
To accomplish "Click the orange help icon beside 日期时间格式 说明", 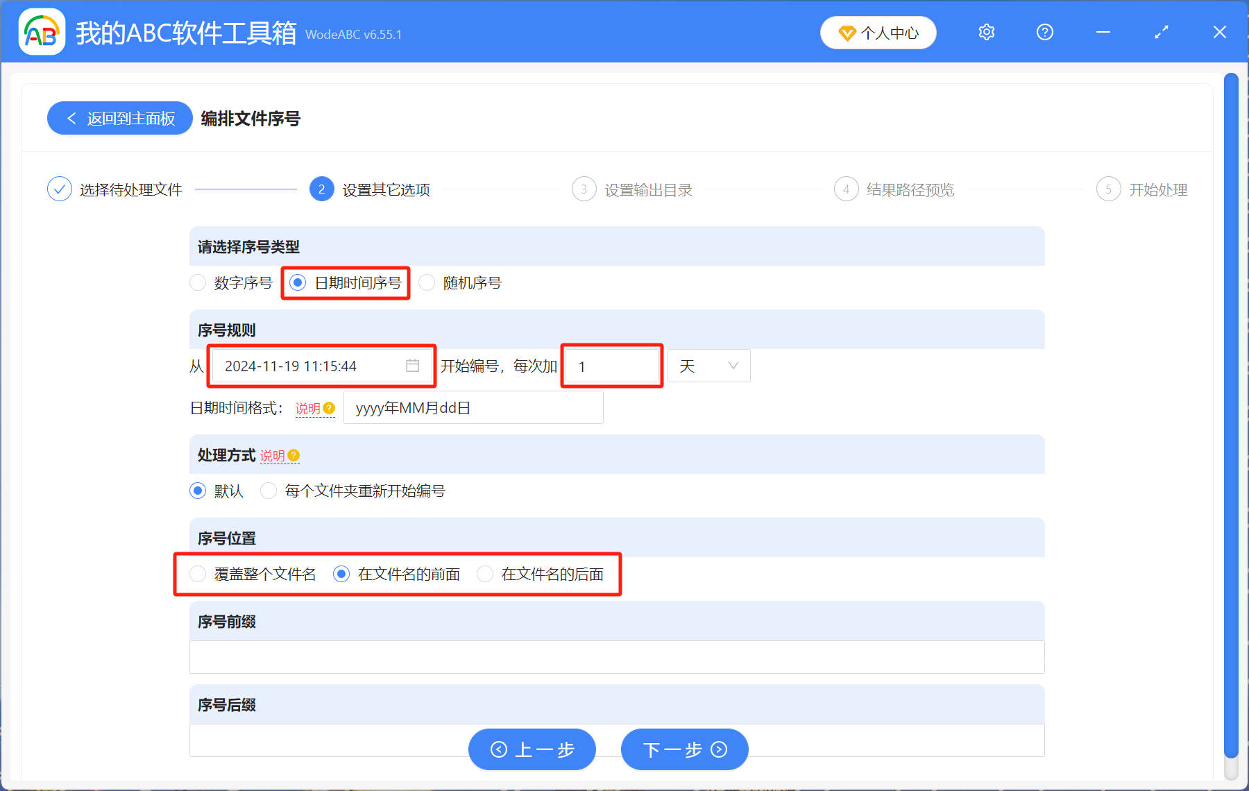I will pyautogui.click(x=330, y=408).
